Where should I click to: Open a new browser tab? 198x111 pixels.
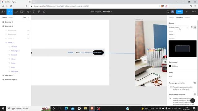34,2
